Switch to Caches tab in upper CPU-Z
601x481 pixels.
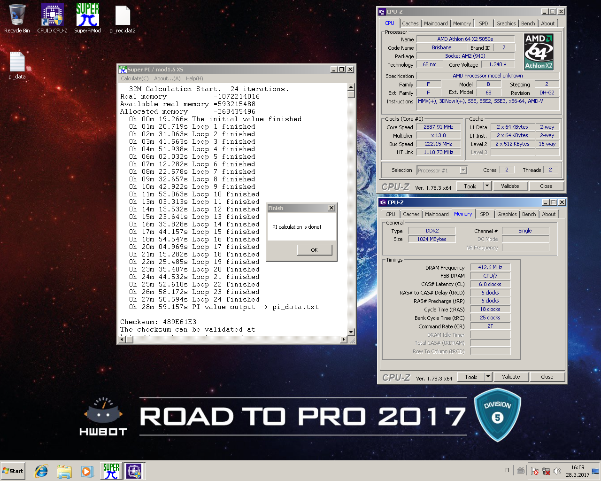pyautogui.click(x=410, y=23)
